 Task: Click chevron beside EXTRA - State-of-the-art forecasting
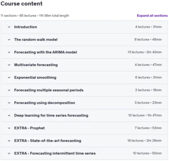point(9,141)
